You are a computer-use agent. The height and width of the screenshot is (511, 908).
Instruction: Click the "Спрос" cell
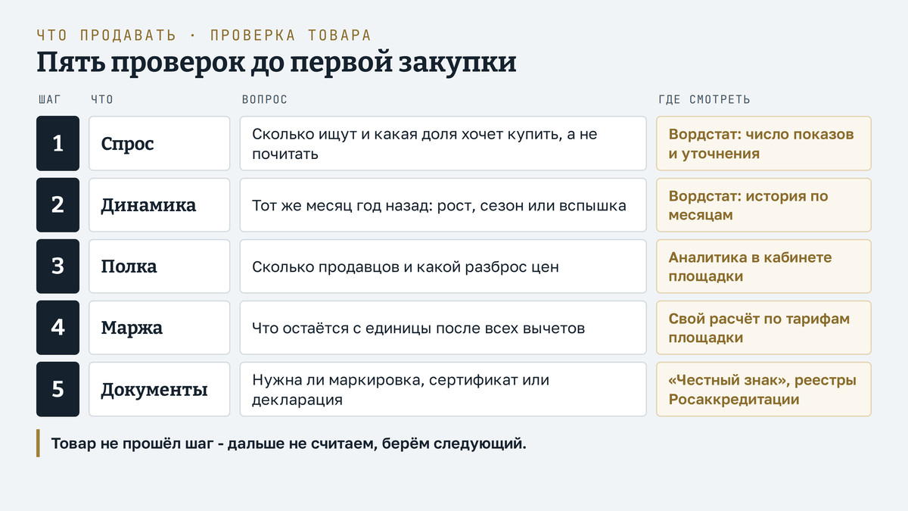pos(159,143)
